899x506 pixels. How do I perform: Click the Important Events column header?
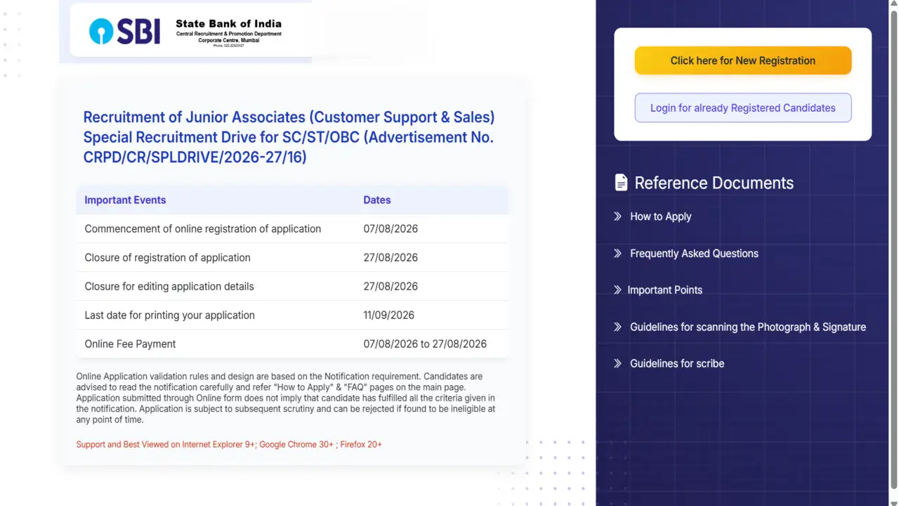[125, 200]
